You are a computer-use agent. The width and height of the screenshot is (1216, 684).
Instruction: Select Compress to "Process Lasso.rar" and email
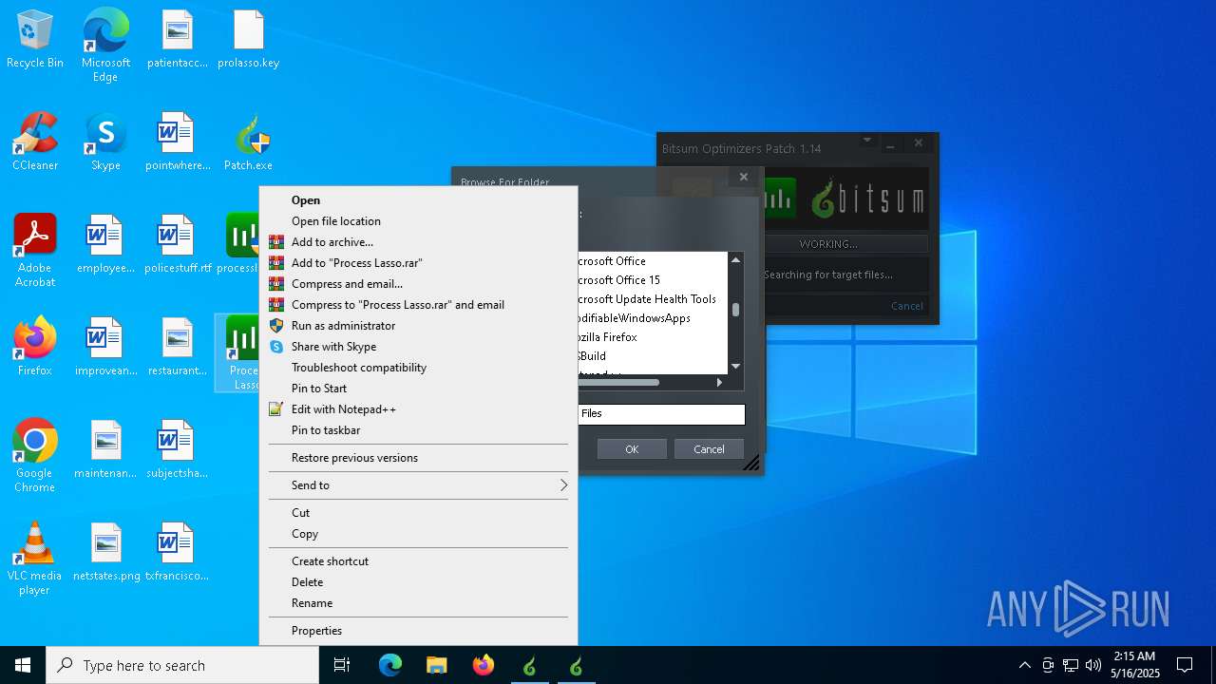coord(418,305)
